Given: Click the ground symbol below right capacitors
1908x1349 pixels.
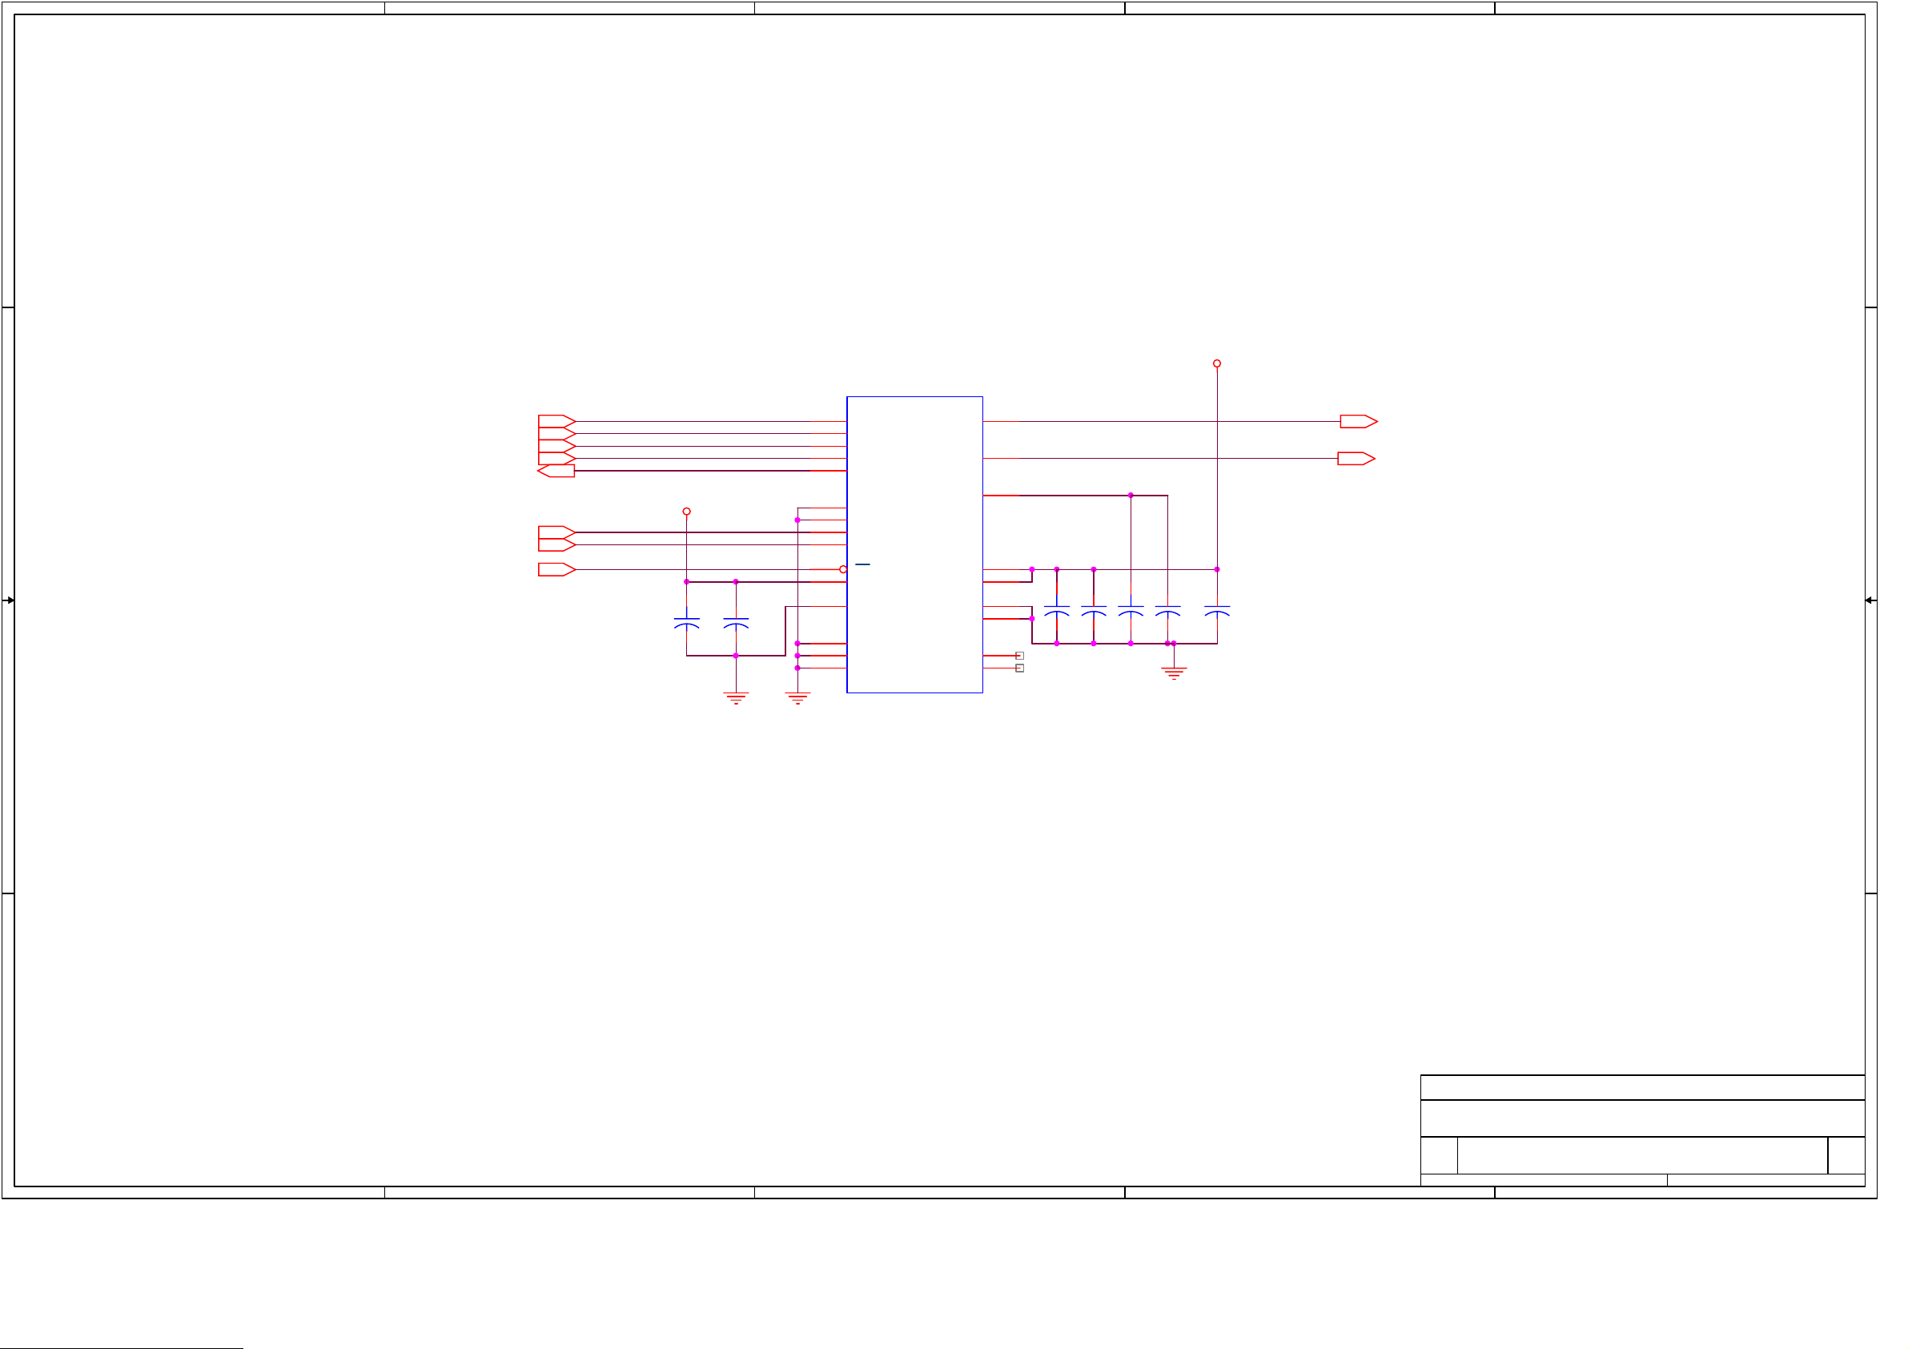Looking at the screenshot, I should click(x=1174, y=672).
